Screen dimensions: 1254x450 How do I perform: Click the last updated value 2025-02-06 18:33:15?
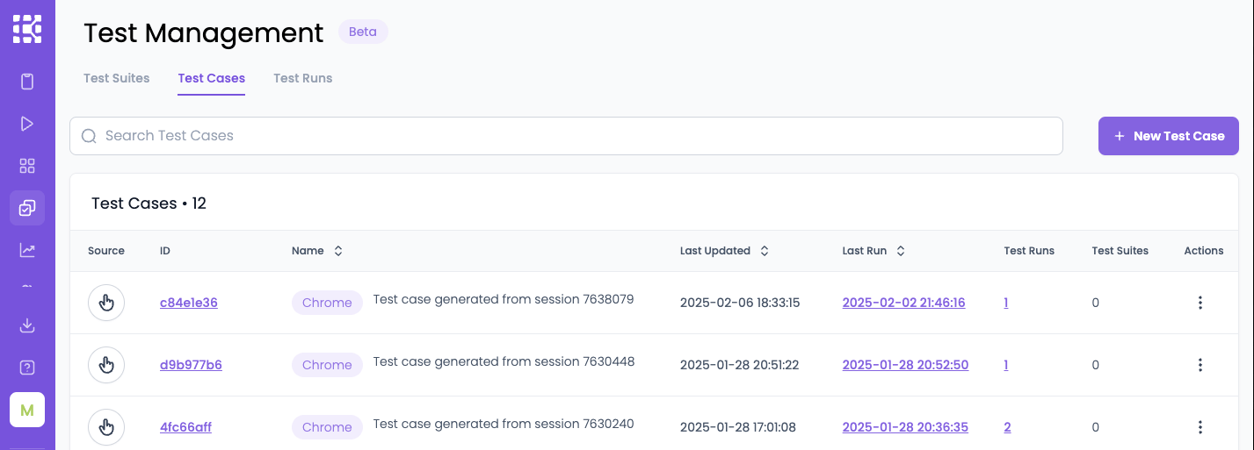(740, 303)
